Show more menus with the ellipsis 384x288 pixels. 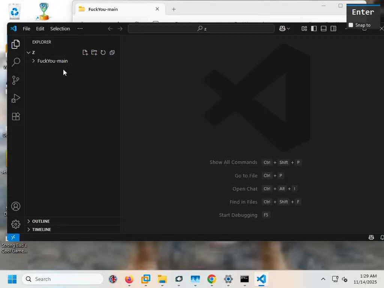80,28
